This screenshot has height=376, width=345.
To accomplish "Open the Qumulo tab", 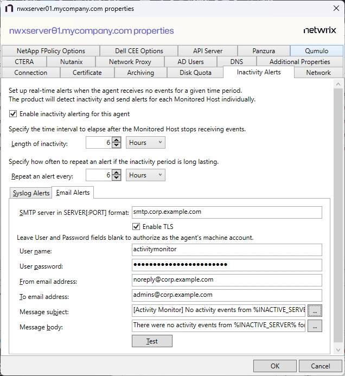I will (316, 51).
